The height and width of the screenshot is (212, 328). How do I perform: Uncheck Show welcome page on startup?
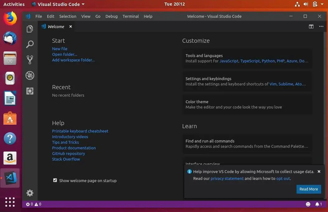(x=55, y=180)
